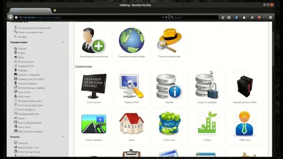Open Финансовый отчет in the sidebar
The image size is (283, 159).
[x=28, y=148]
